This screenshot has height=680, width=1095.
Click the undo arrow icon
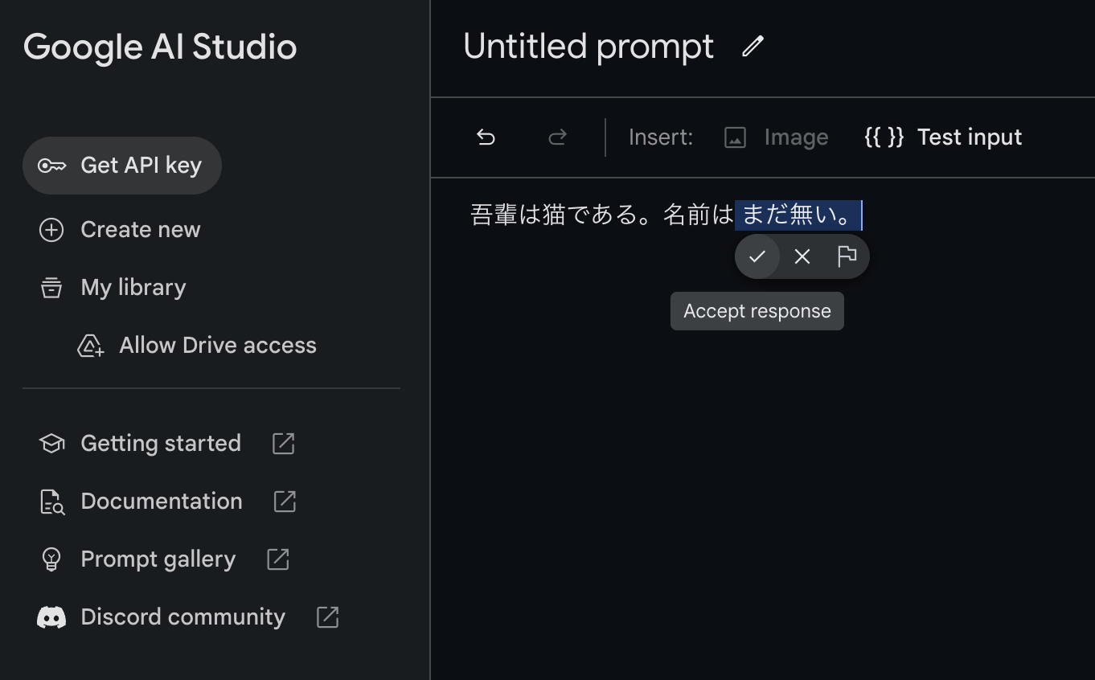486,137
